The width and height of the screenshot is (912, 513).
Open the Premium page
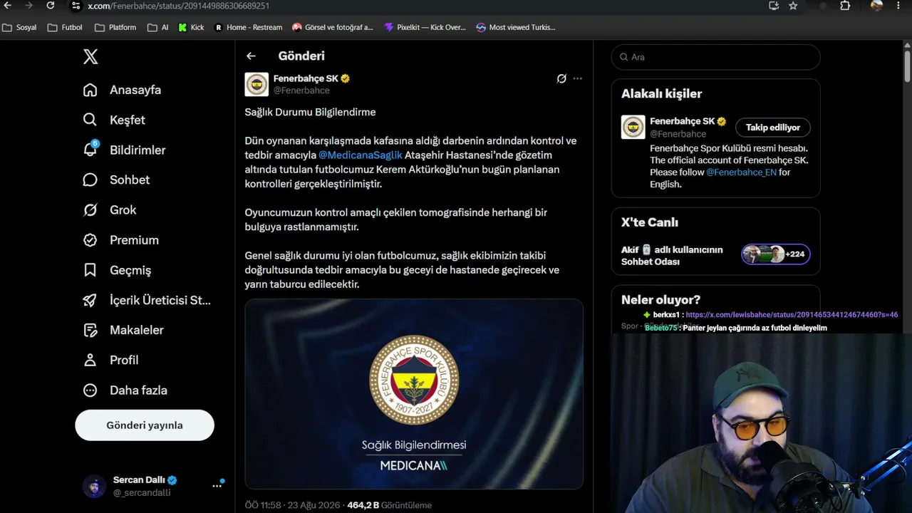121,240
